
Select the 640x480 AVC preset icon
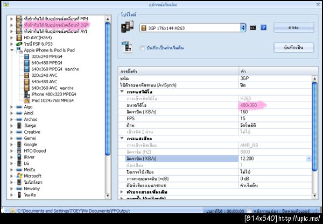pyautogui.click(x=27, y=82)
